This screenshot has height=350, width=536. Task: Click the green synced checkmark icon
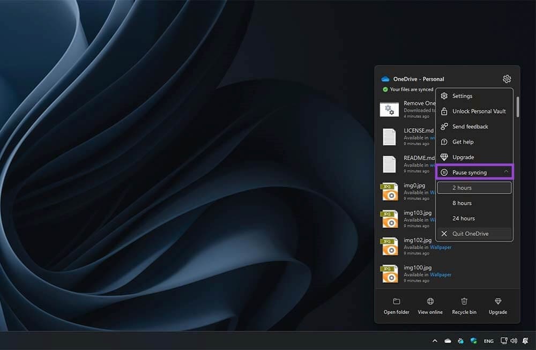[x=385, y=89]
